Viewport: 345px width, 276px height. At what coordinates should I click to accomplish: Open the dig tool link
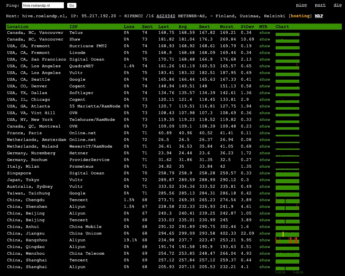click(x=338, y=5)
